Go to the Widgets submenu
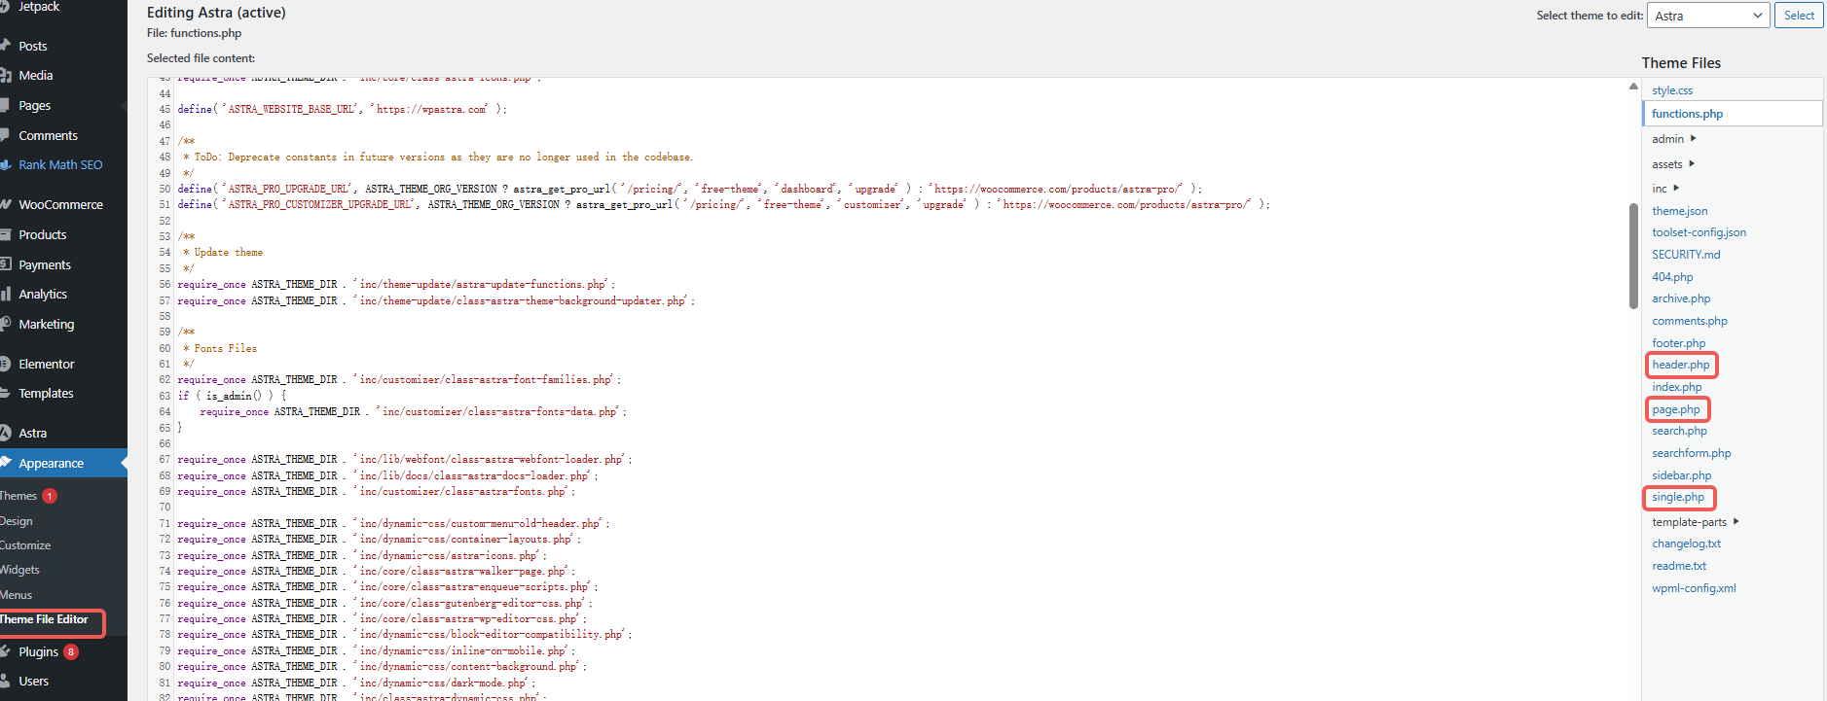The width and height of the screenshot is (1827, 701). [x=19, y=570]
